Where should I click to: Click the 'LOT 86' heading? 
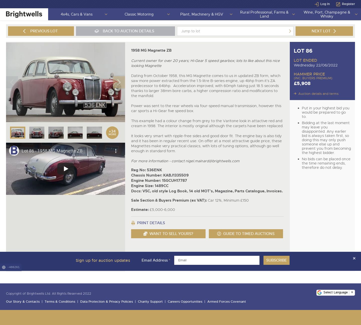click(303, 51)
